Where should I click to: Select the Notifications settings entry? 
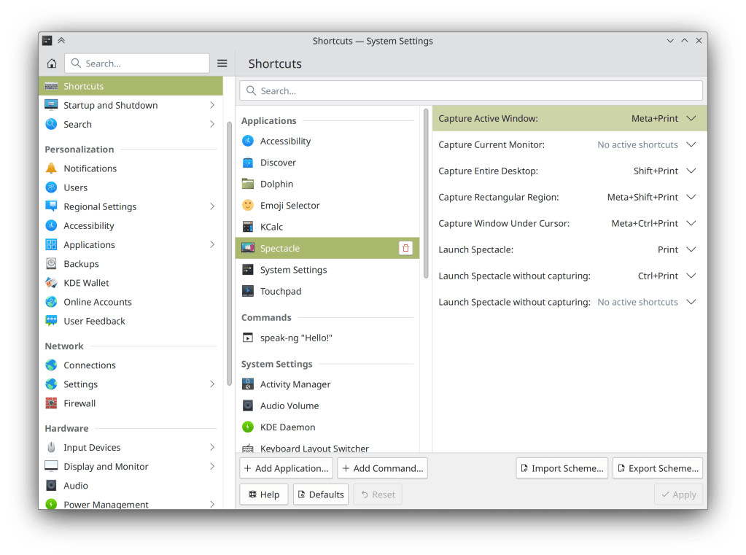pyautogui.click(x=89, y=168)
